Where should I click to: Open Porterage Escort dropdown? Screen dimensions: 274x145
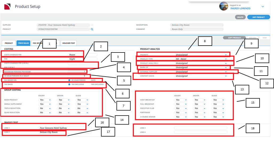181,112
